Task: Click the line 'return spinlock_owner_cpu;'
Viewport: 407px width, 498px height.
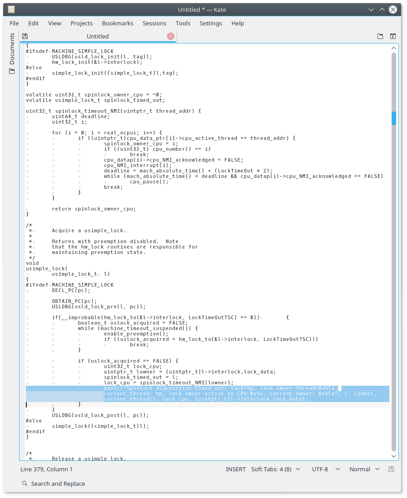Action: (94, 209)
